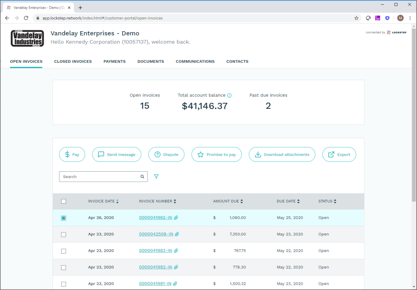Image resolution: width=417 pixels, height=290 pixels.
Task: Check the checkbox for invoice 0000041982-IN
Action: tap(63, 267)
